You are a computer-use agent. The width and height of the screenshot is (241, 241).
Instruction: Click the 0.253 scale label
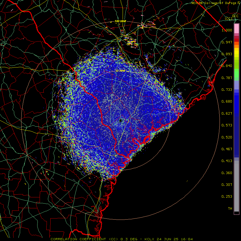point(227,197)
